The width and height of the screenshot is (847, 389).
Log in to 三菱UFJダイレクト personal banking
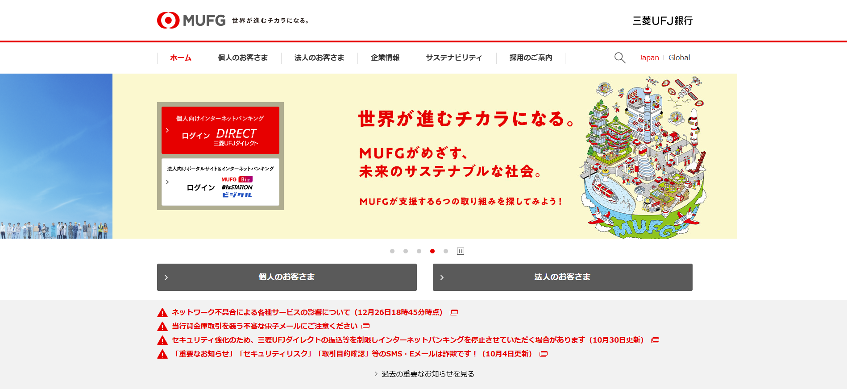click(x=220, y=130)
